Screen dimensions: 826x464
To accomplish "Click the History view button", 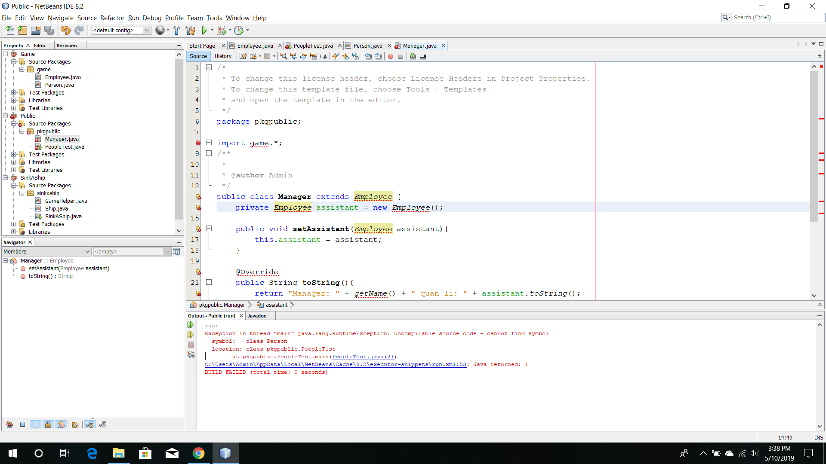I will pos(223,56).
